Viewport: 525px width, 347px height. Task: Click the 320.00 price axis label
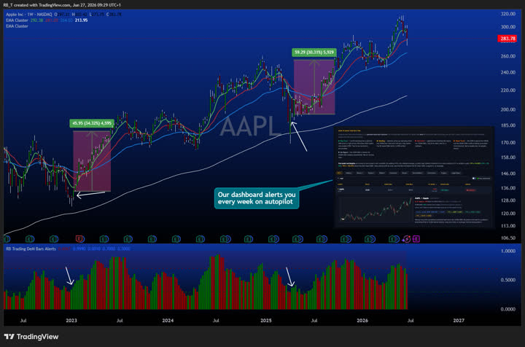tap(508, 14)
